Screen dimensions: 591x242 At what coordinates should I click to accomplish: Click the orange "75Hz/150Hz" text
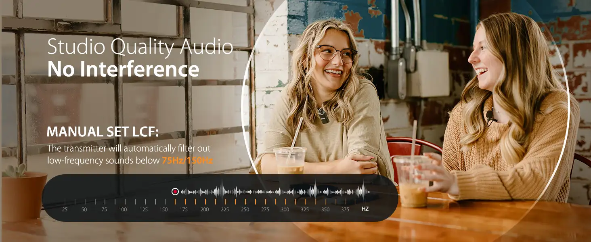click(187, 161)
